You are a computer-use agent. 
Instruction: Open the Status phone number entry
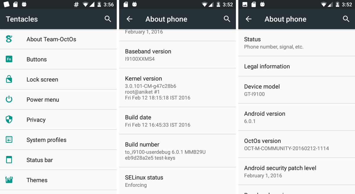pyautogui.click(x=297, y=43)
